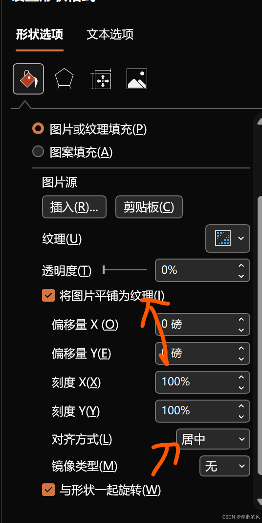
Task: Toggle Rotate with shape checkbox
Action: tap(48, 490)
